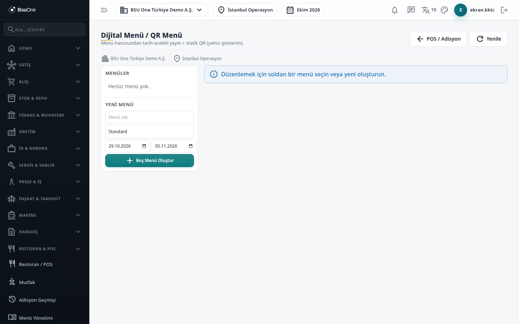Collapse the sidebar with the hamburger icon

click(104, 10)
